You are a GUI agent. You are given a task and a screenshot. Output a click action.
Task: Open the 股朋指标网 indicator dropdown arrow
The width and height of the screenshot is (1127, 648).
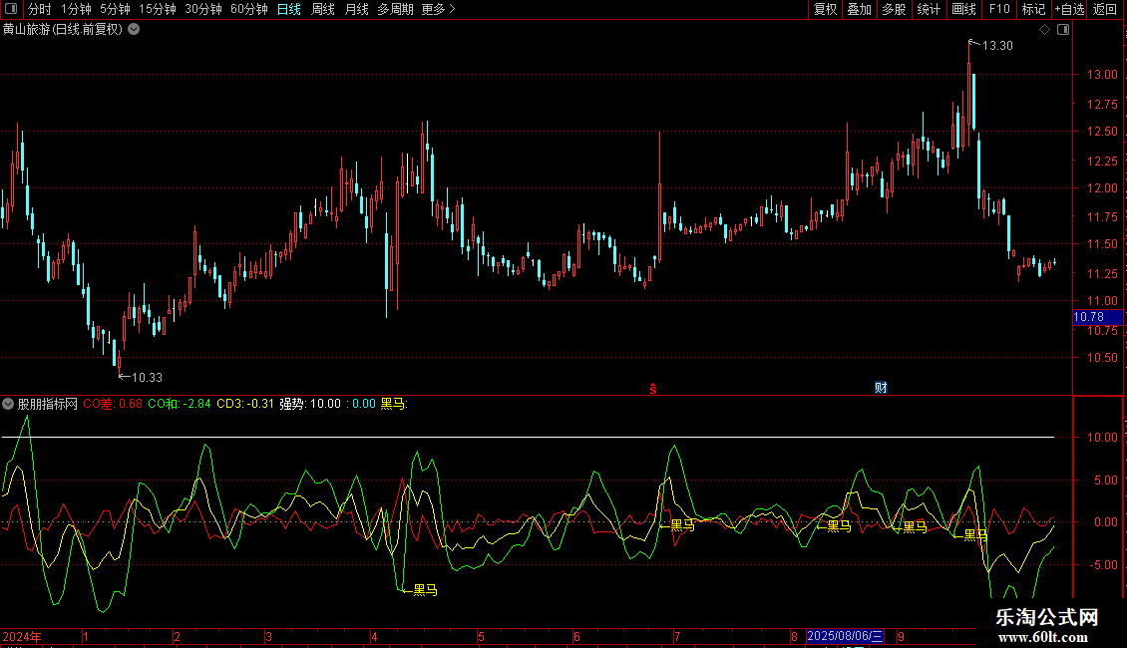pos(9,404)
